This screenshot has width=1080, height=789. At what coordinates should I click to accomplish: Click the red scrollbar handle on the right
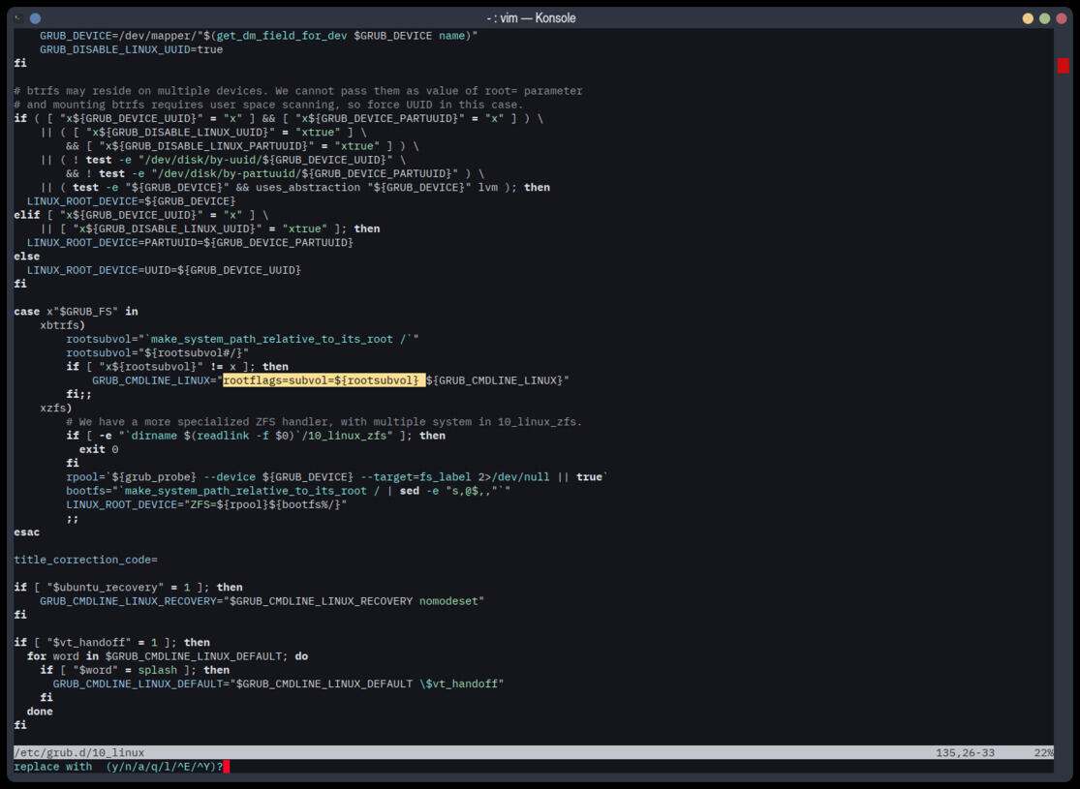click(x=1063, y=66)
